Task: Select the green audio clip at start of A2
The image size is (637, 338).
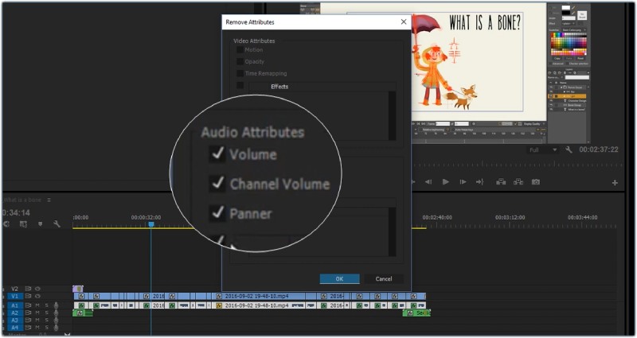Action: tap(83, 313)
